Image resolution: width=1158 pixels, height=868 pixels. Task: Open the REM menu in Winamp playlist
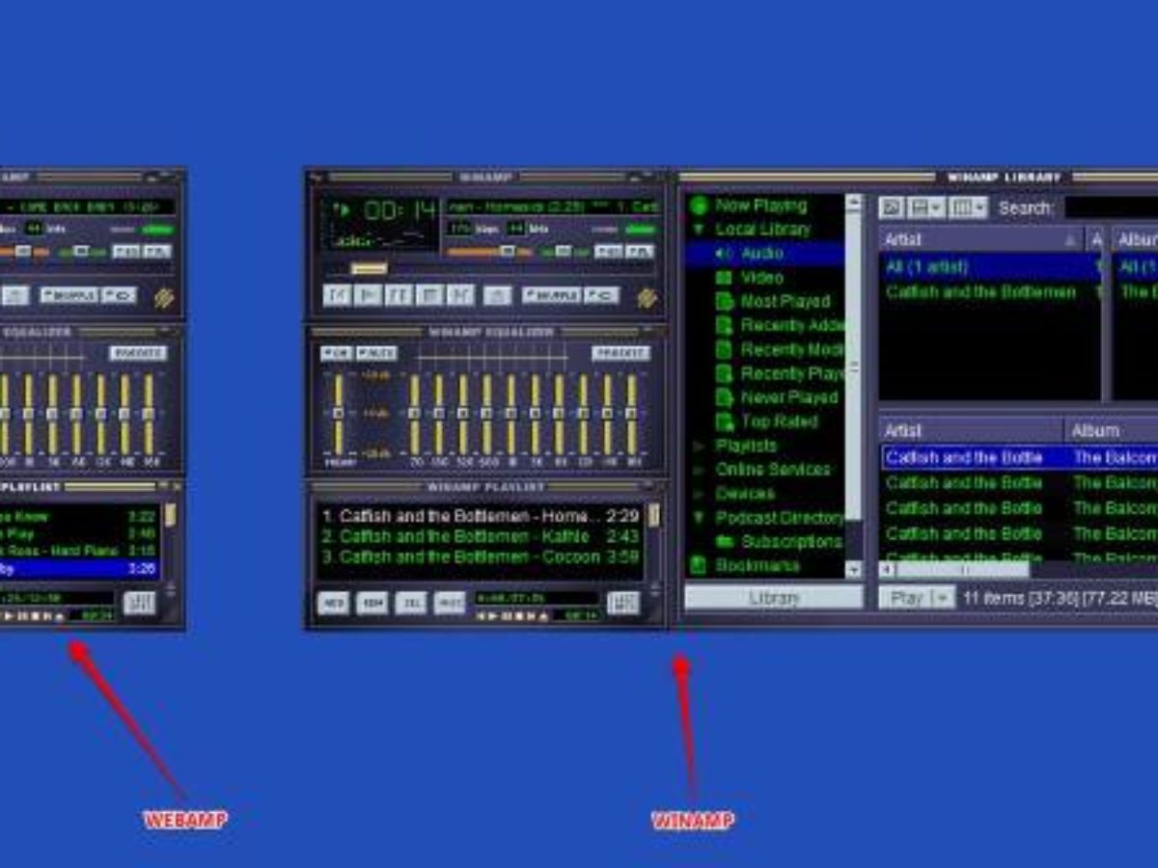pos(372,604)
